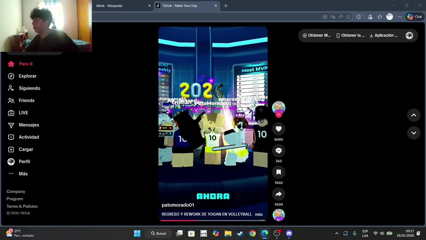The width and height of the screenshot is (426, 240).
Task: Switch the ESP LAA input language
Action: tap(365, 233)
